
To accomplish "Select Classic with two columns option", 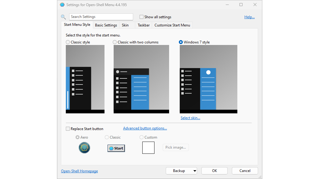I will tap(115, 42).
